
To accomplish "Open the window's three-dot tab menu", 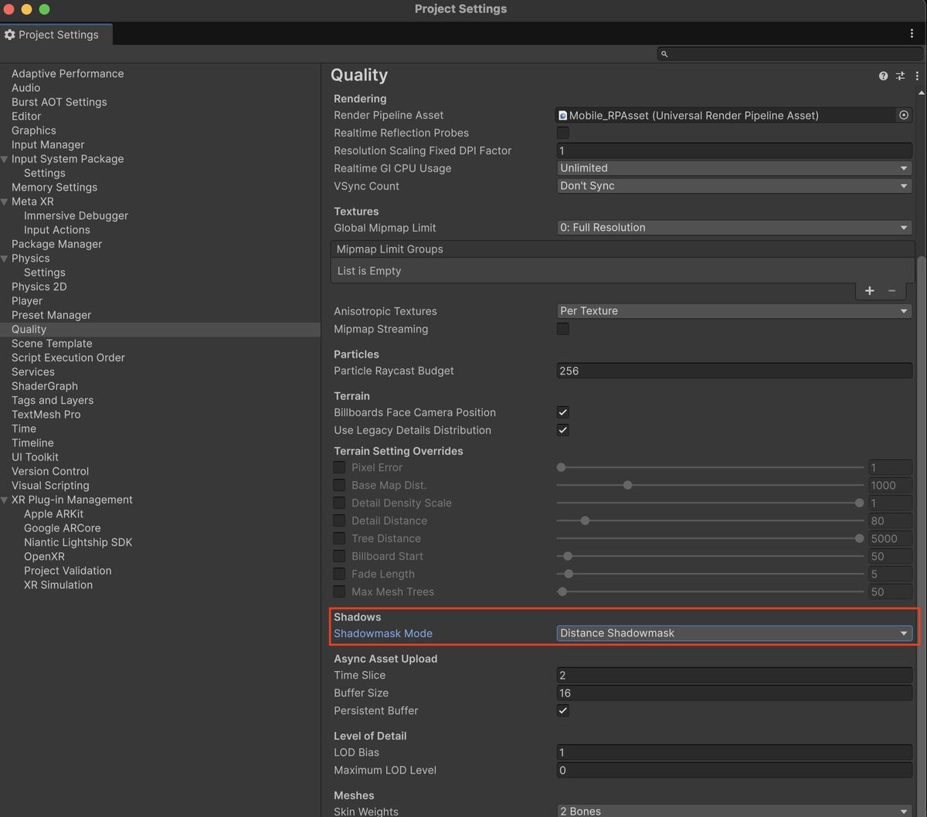I will point(912,34).
